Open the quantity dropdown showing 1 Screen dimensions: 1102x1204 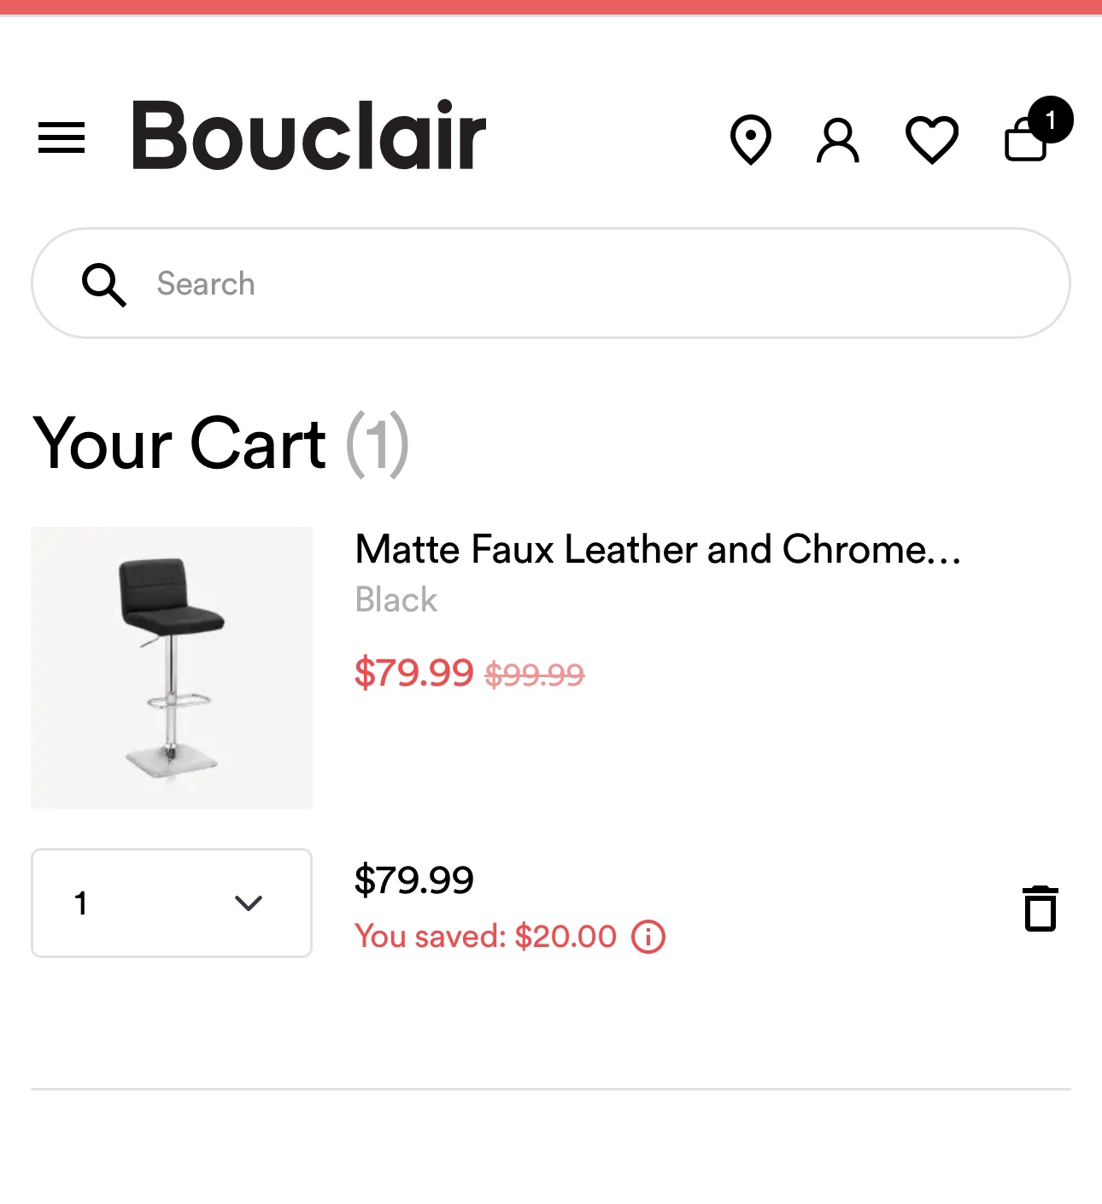click(x=172, y=903)
